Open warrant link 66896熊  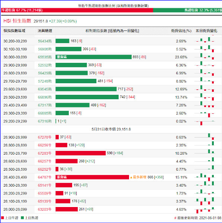pos(45,97)
